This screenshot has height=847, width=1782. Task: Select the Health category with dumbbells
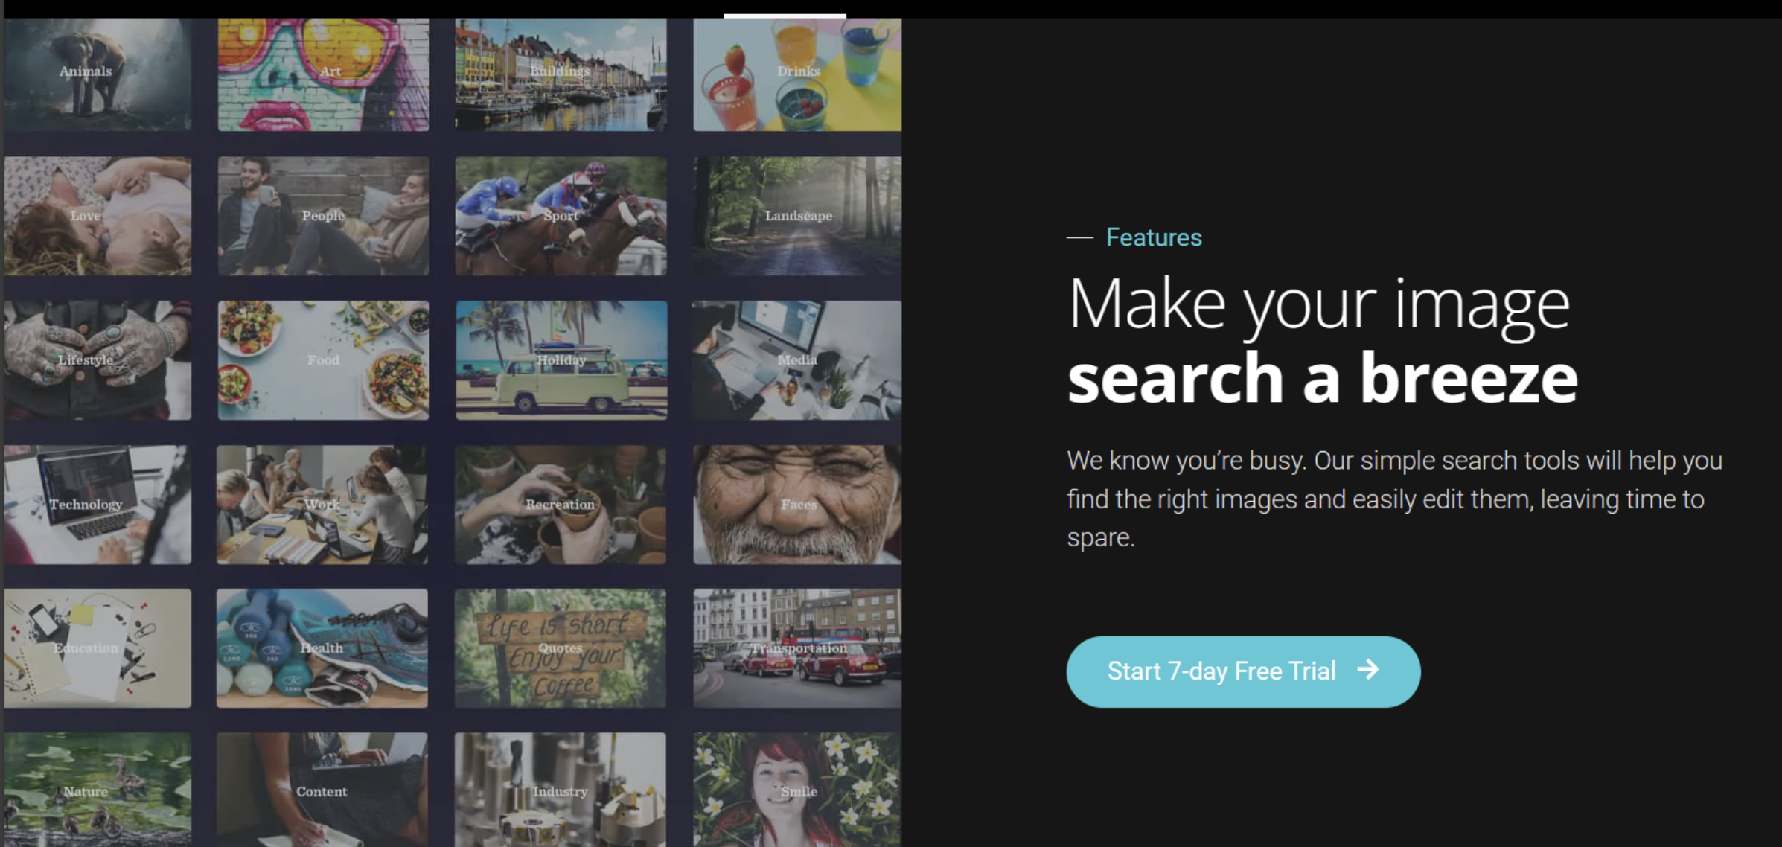coord(322,648)
